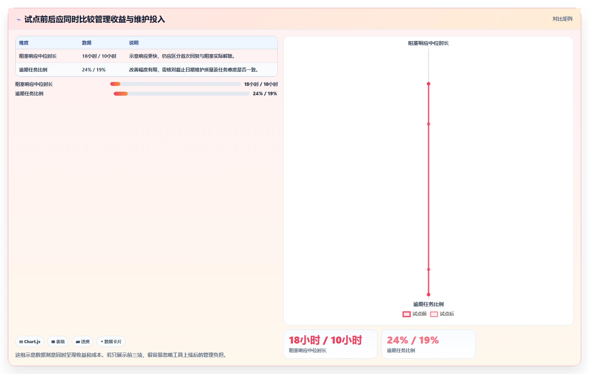589x374 pixels.
Task: Click the 24% / 19% data card
Action: point(428,344)
